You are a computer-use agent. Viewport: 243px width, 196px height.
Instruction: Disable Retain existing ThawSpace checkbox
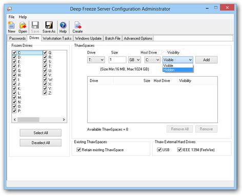click(79, 150)
